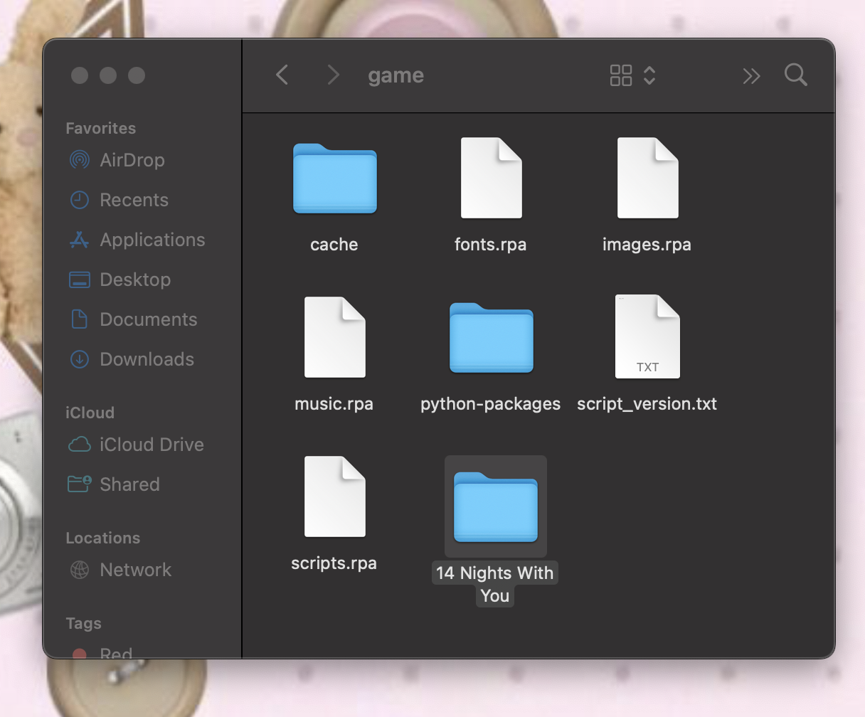The height and width of the screenshot is (717, 865).
Task: Select the fonts.rpa file icon
Action: click(491, 178)
